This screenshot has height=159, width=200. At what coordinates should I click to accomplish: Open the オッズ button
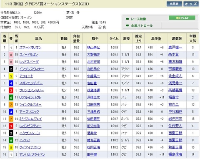pos(191,4)
